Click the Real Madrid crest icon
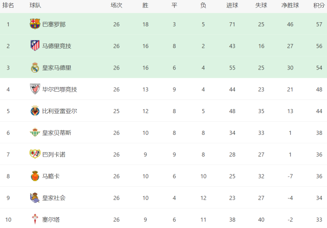This screenshot has width=327, height=228. coord(35,68)
